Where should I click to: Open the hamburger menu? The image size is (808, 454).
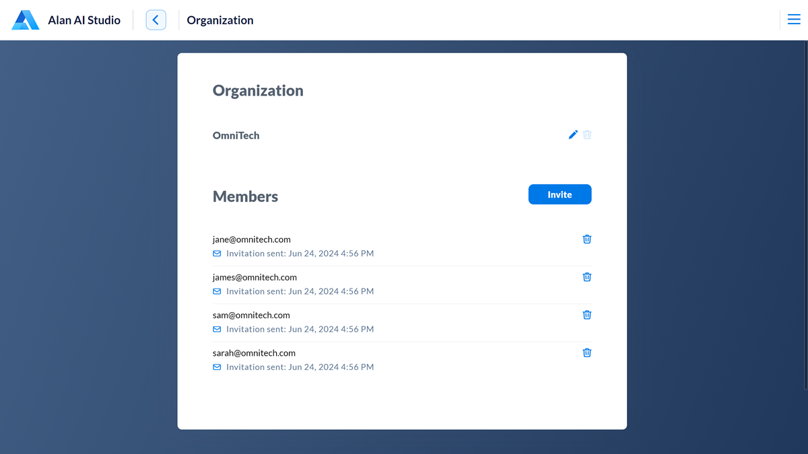pyautogui.click(x=794, y=20)
